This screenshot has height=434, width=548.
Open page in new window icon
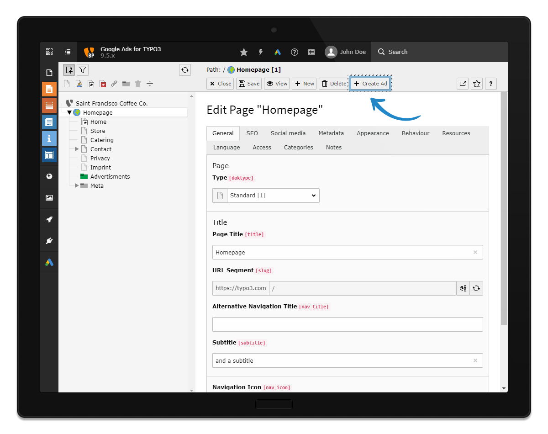pyautogui.click(x=463, y=84)
